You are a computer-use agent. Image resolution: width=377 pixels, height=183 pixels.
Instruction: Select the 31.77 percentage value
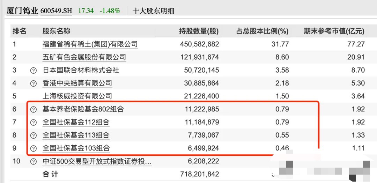click(280, 44)
